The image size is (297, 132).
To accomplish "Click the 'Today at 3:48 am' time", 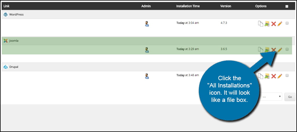I will tap(188, 75).
